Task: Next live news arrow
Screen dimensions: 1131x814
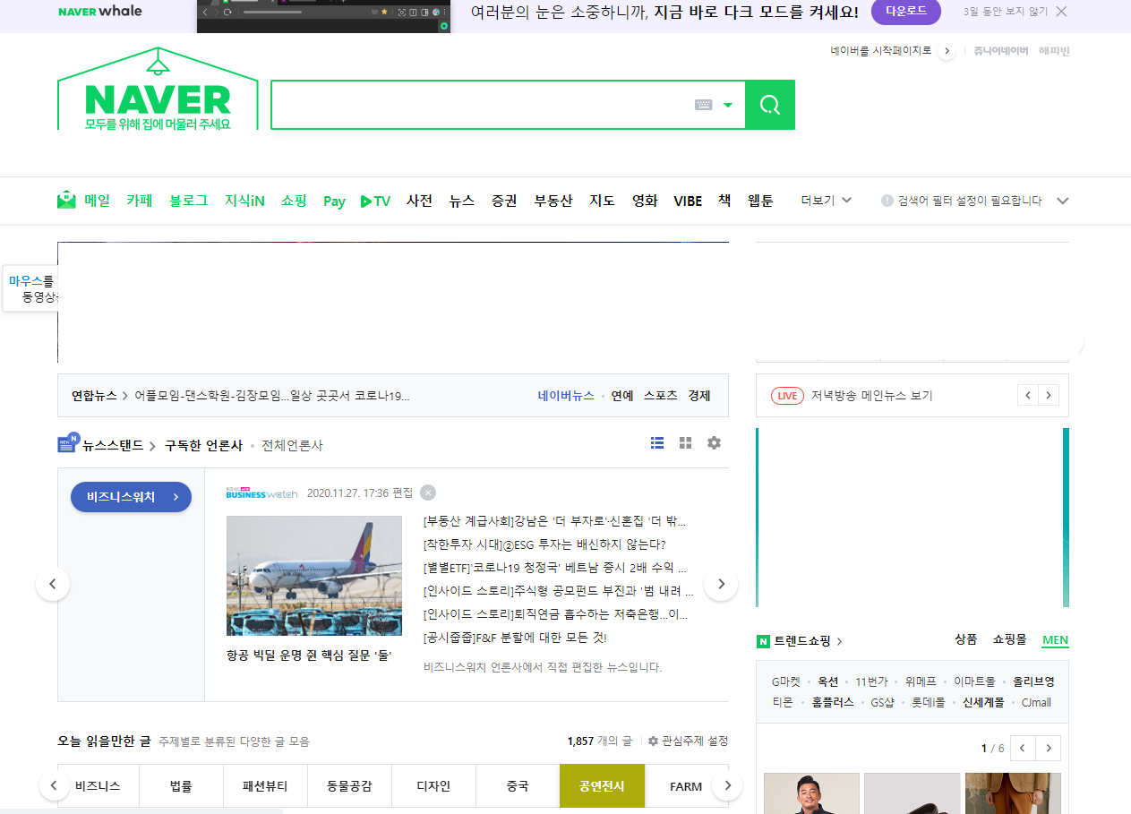Action: click(x=1049, y=395)
